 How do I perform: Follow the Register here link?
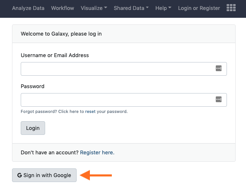tap(97, 153)
